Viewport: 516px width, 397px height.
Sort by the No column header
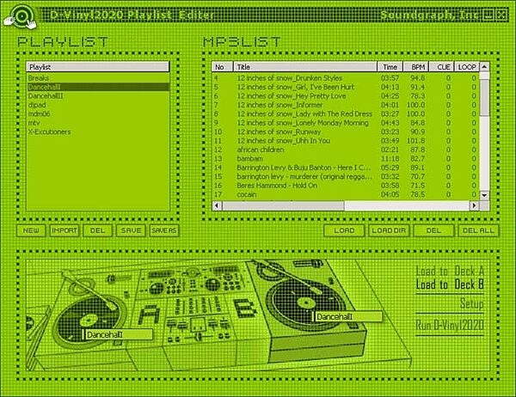[223, 67]
